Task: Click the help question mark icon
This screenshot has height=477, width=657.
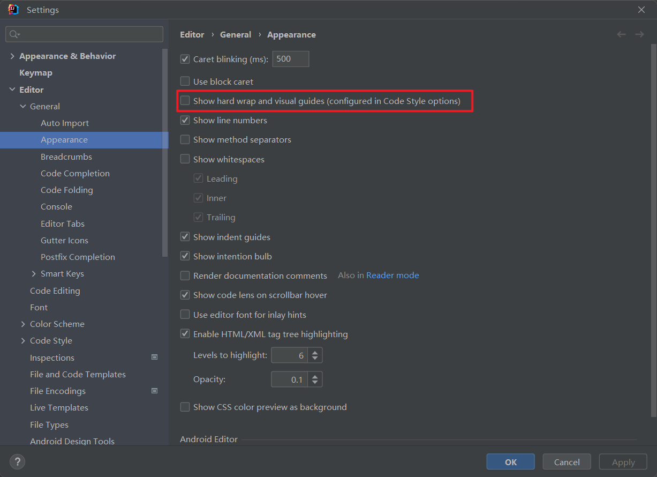Action: tap(17, 461)
